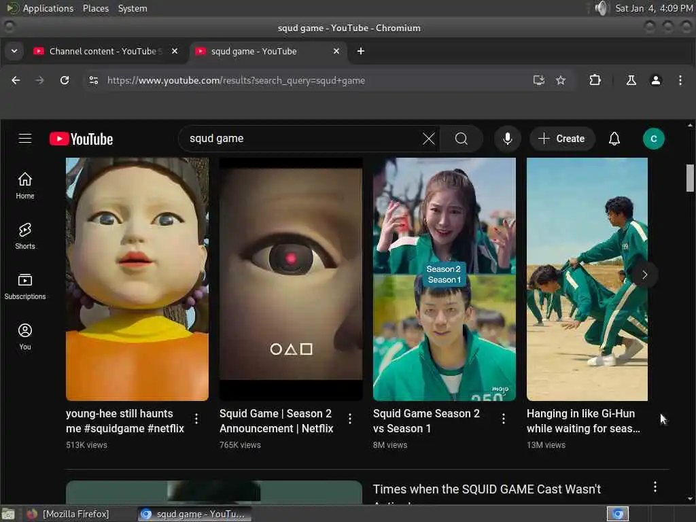This screenshot has width=696, height=522.
Task: Click the young-hee doll thumbnail
Action: pos(137,279)
